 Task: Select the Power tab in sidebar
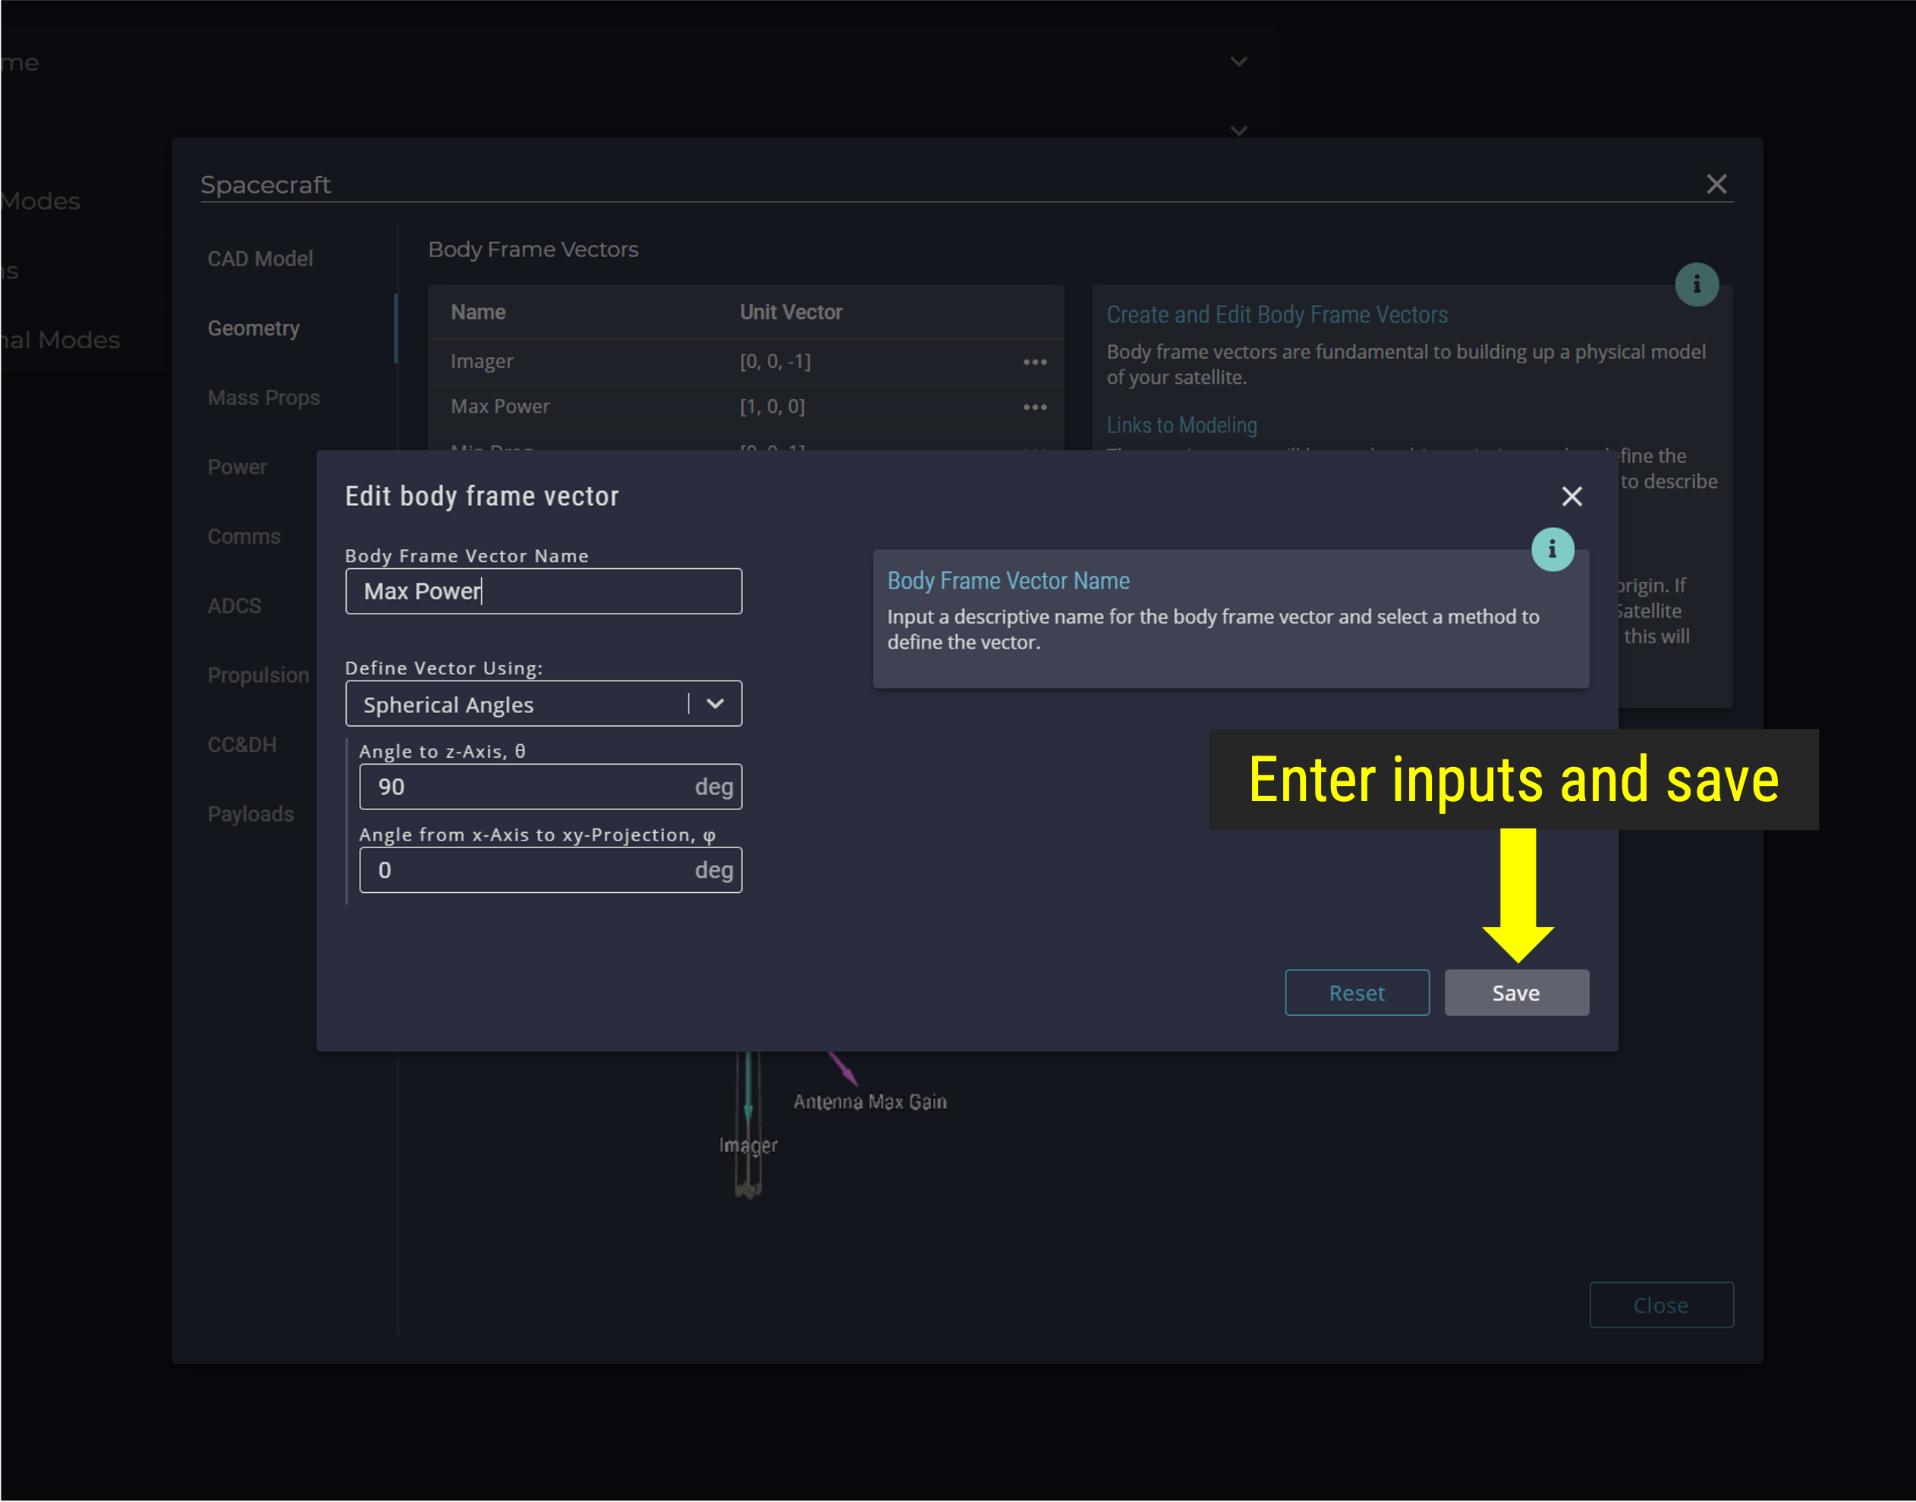(x=237, y=467)
